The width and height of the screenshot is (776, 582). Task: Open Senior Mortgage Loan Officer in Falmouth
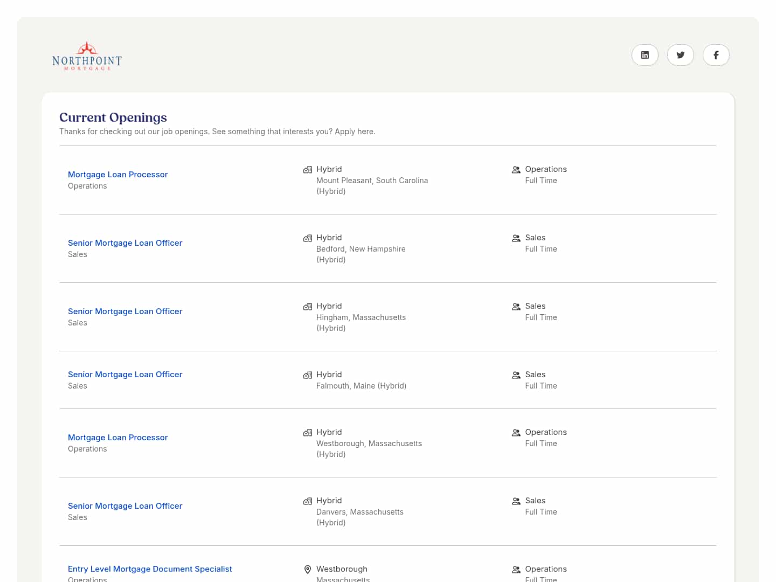(125, 375)
